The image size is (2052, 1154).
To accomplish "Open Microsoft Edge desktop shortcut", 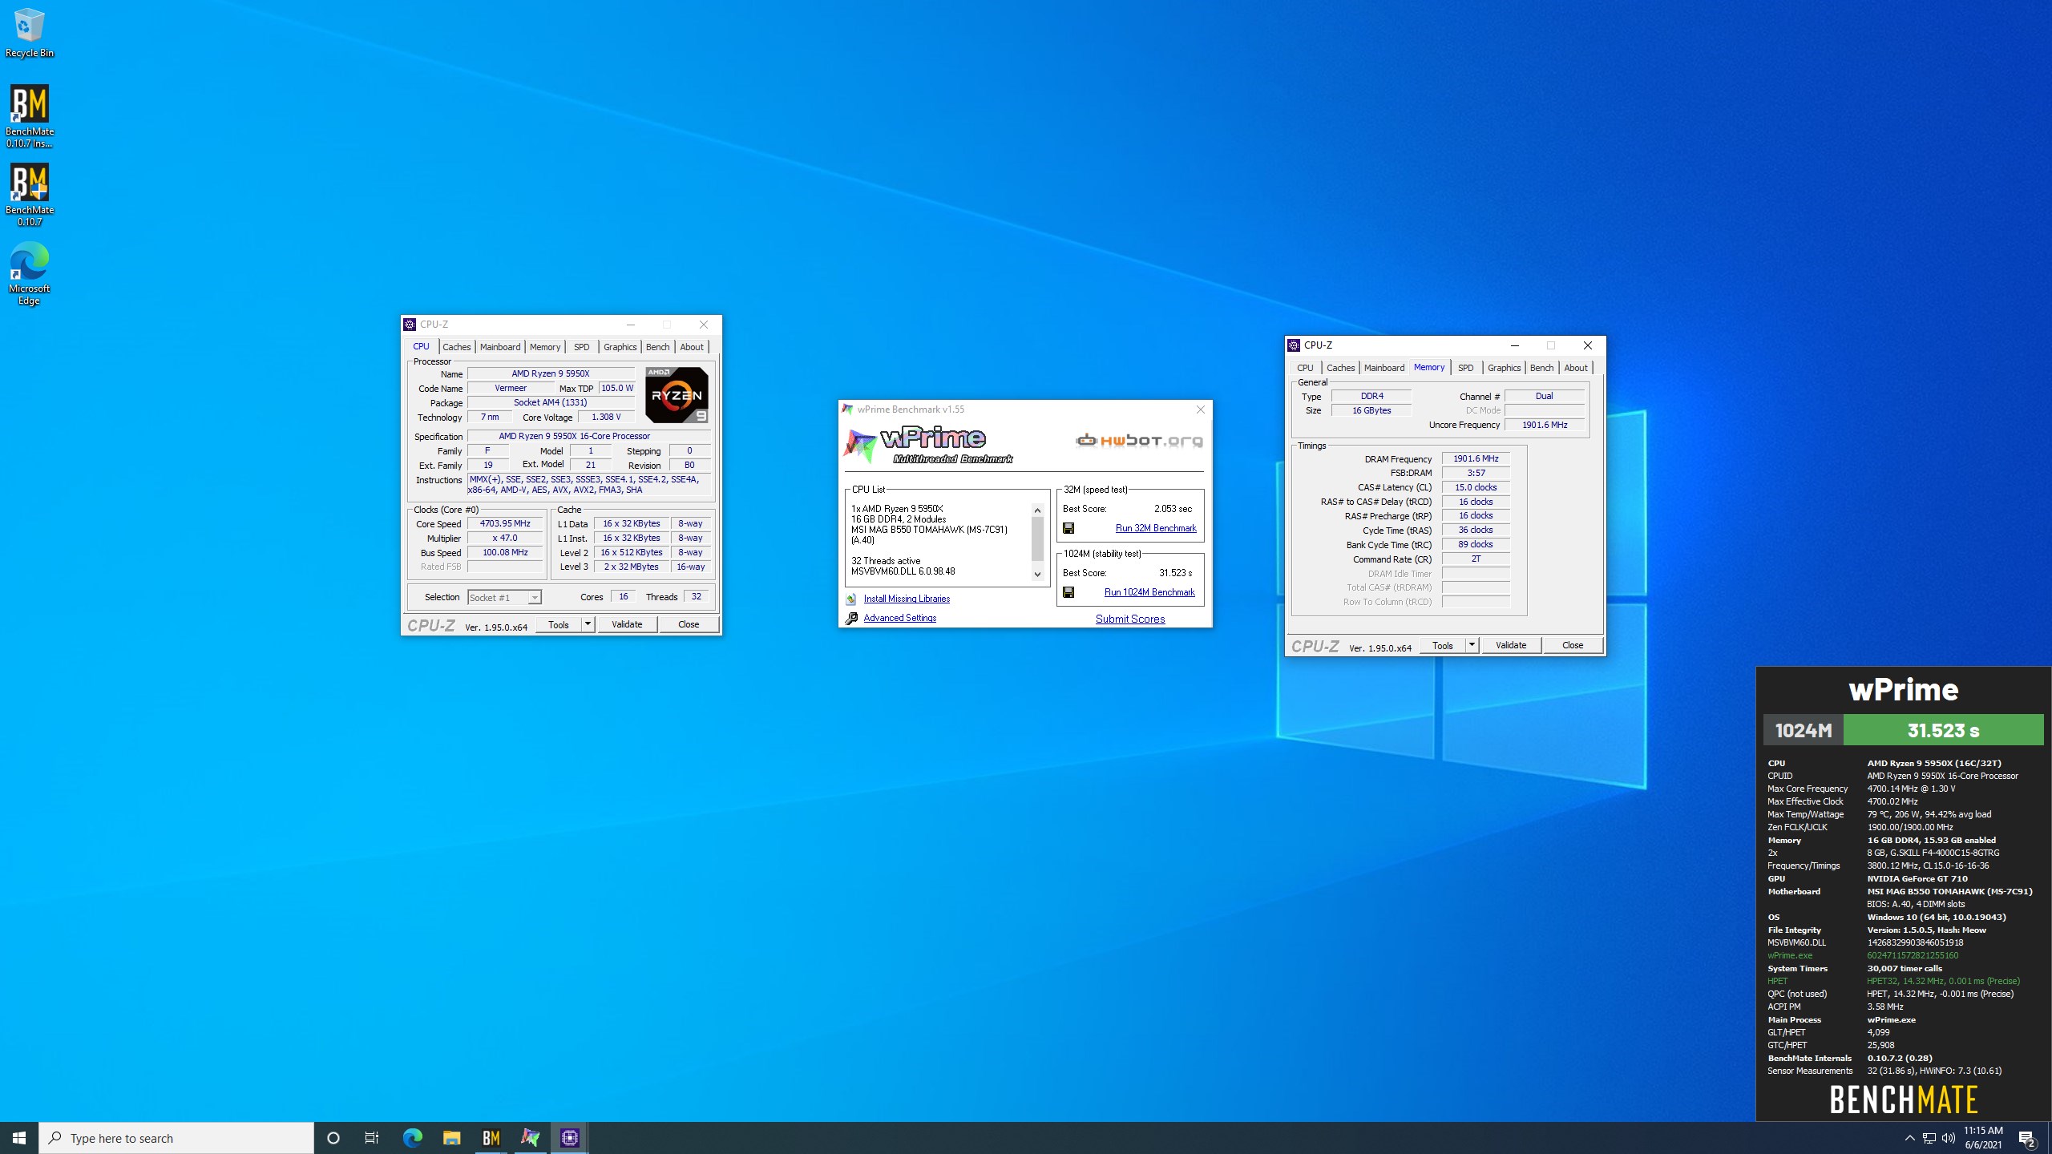I will pyautogui.click(x=30, y=273).
